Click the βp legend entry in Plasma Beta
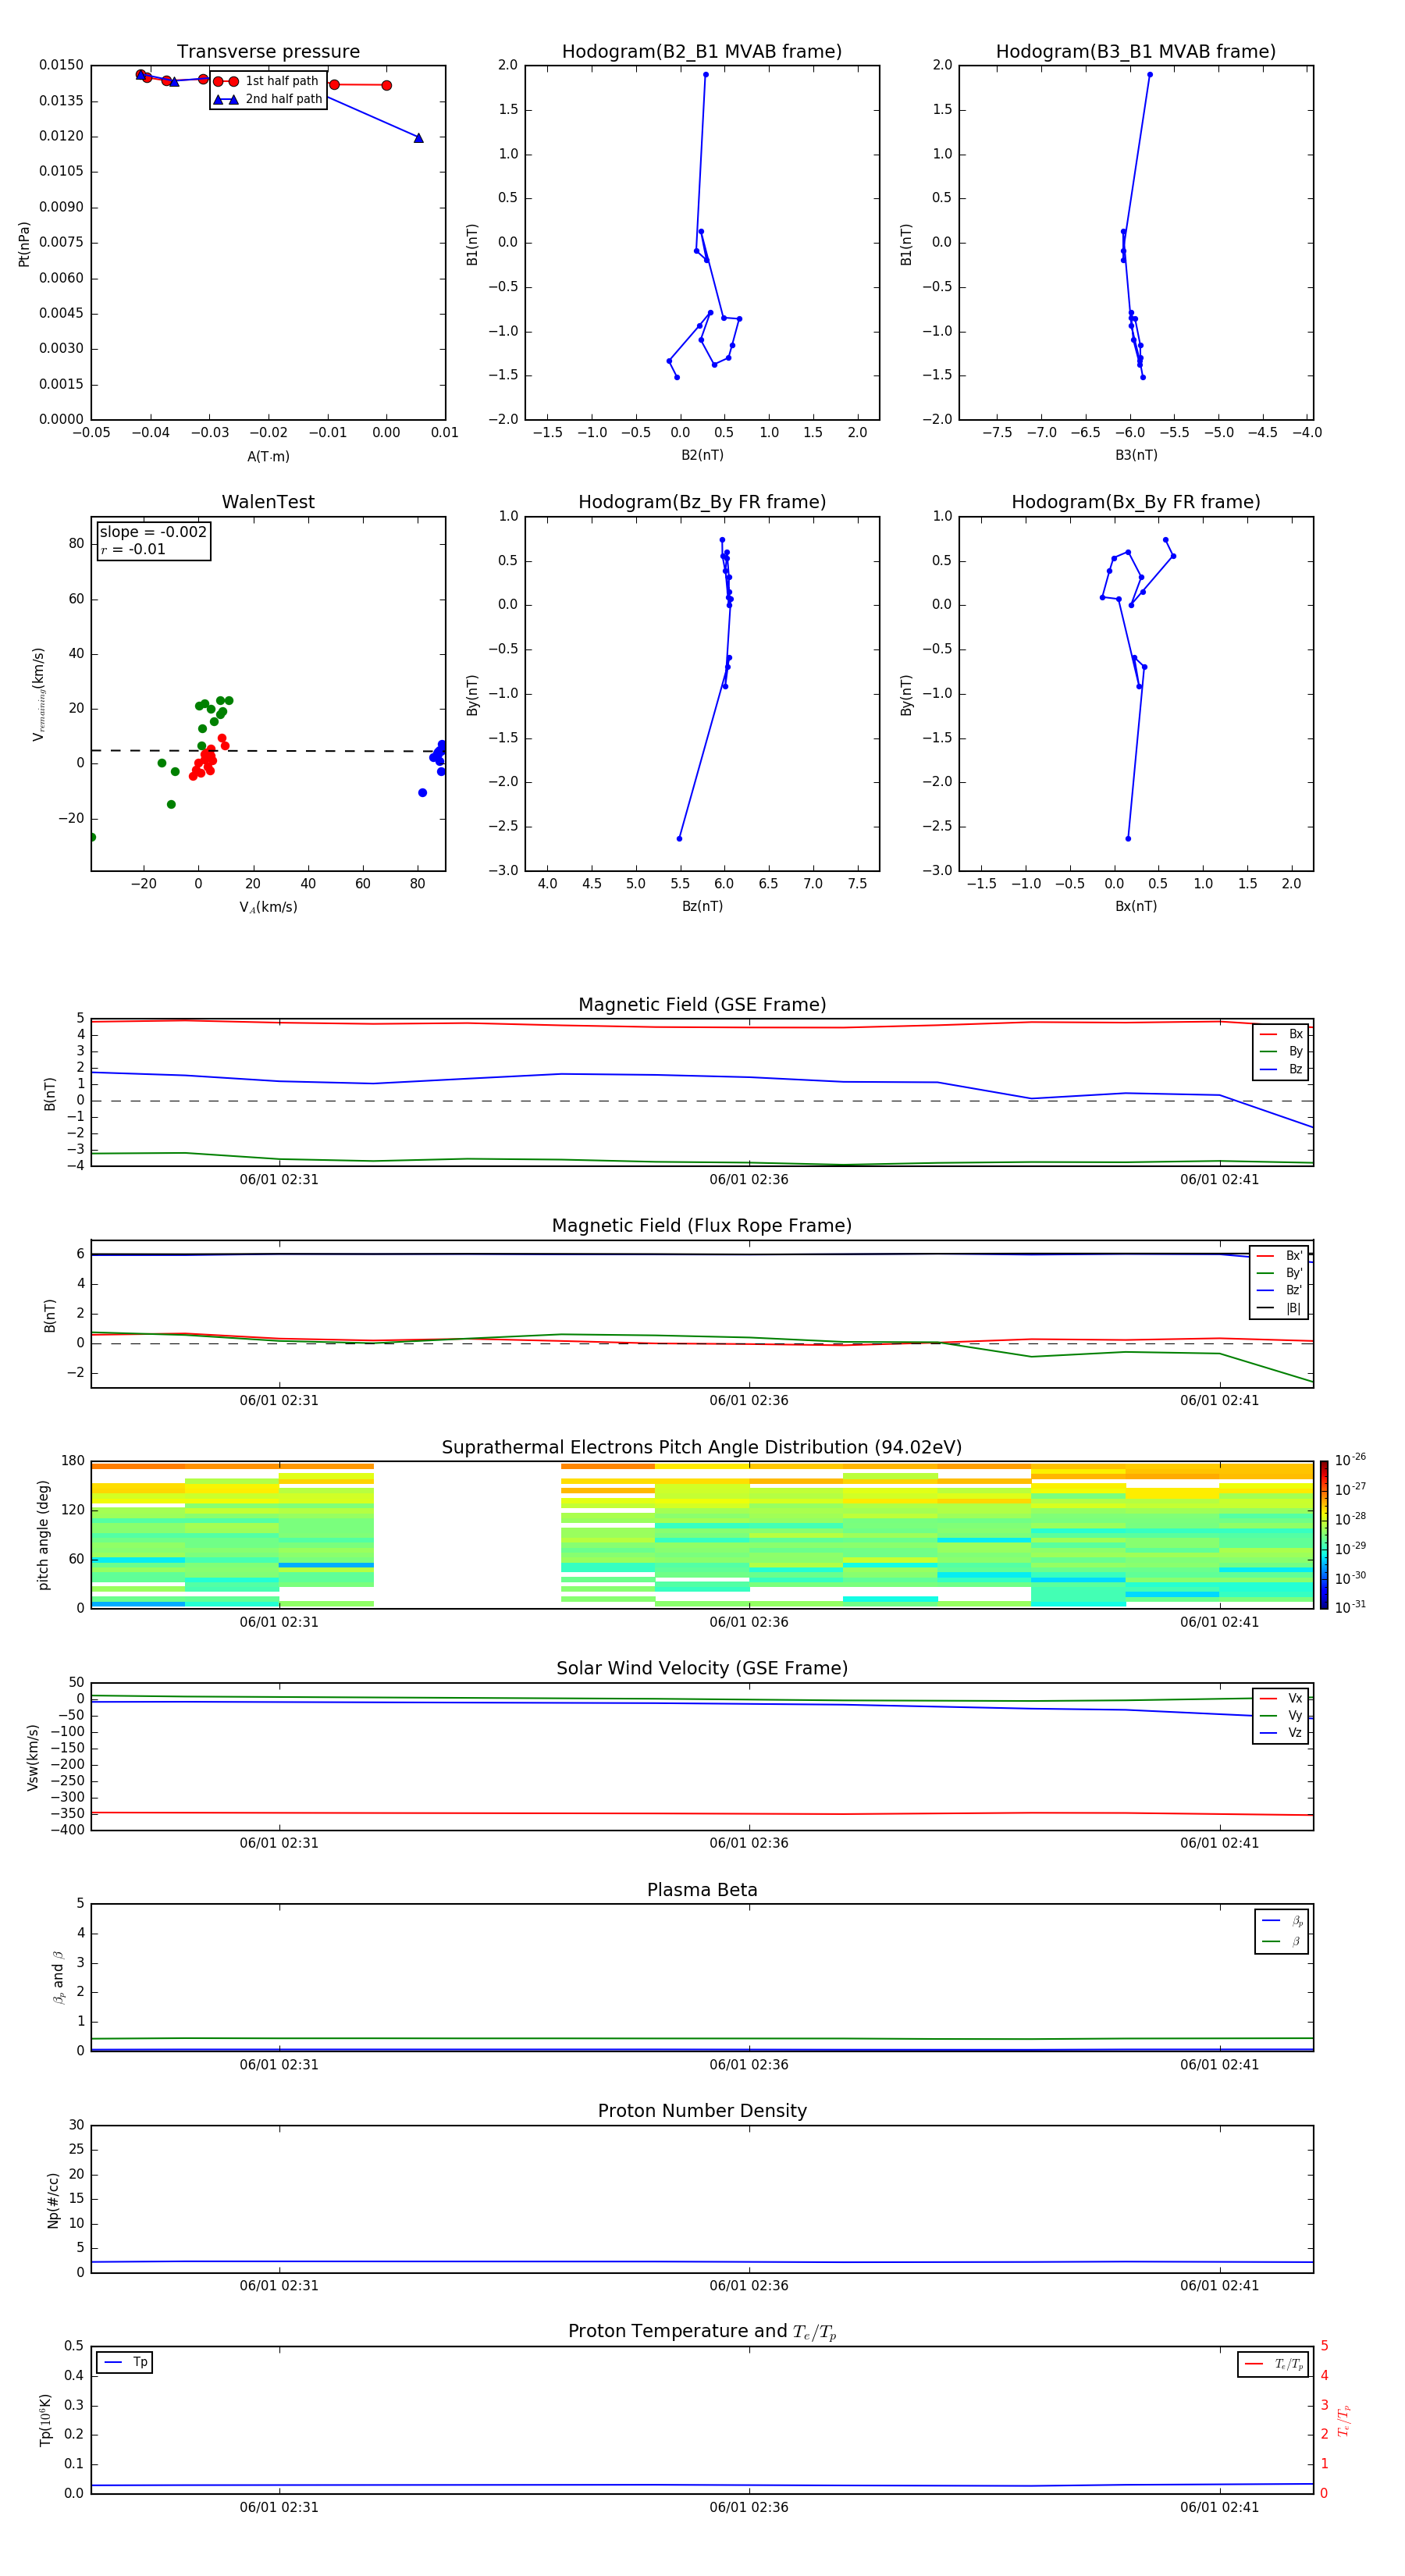This screenshot has width=1405, height=2576. pos(1282,1920)
